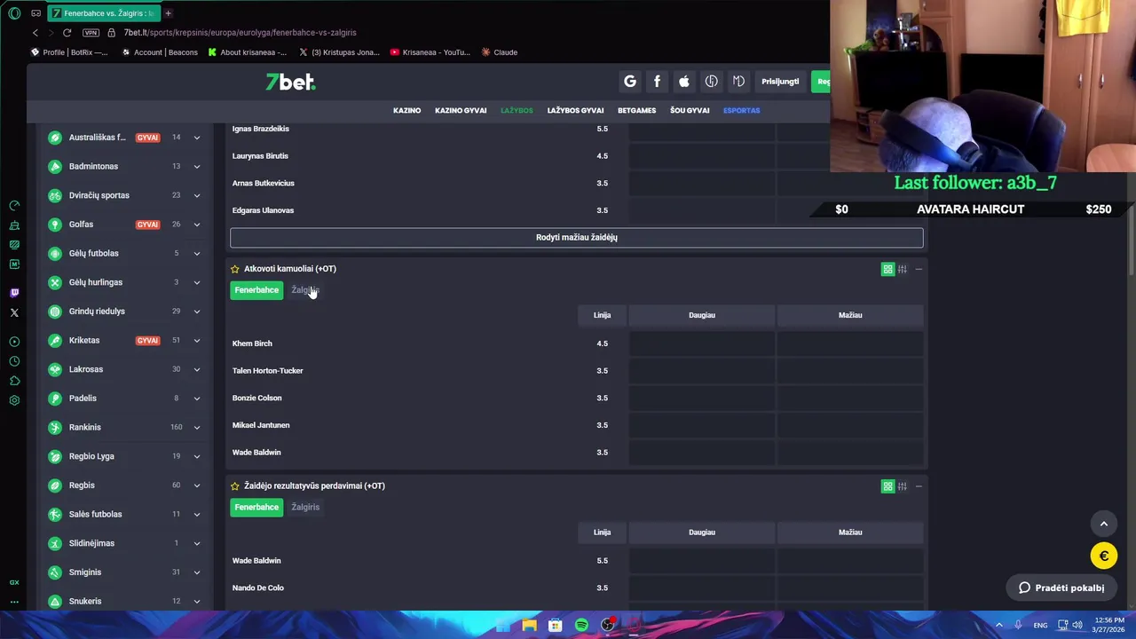Image resolution: width=1136 pixels, height=639 pixels.
Task: Expand the Rankinis sport chevron
Action: [197, 428]
